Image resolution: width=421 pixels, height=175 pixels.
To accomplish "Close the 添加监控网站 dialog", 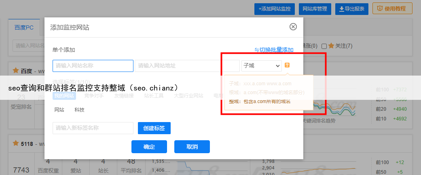I will click(x=293, y=27).
